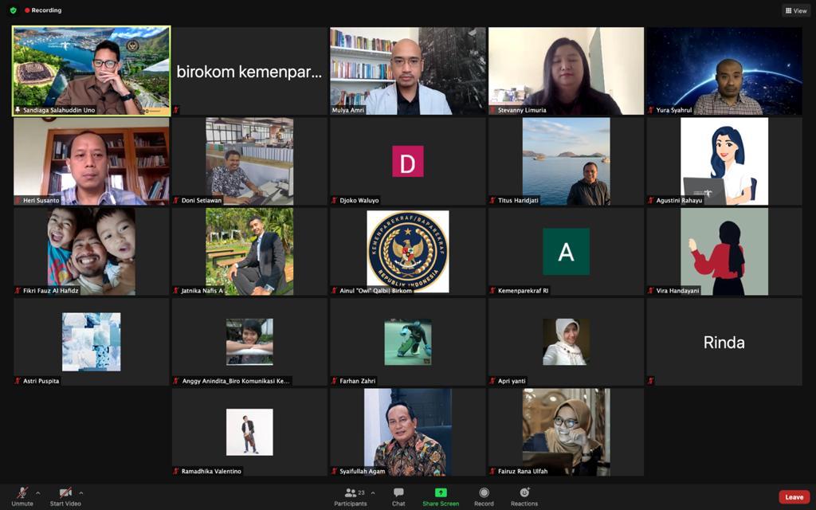The image size is (816, 510).
Task: Click muted mic icon on Yura Syahrul's tile
Action: [651, 110]
